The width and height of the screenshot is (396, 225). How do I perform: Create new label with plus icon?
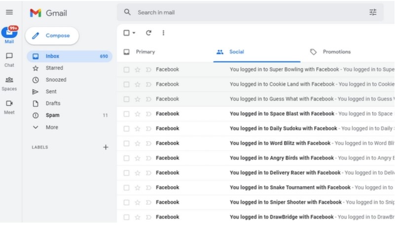[x=106, y=147]
